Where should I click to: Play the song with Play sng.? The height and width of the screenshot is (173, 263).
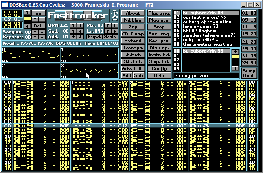159,13
